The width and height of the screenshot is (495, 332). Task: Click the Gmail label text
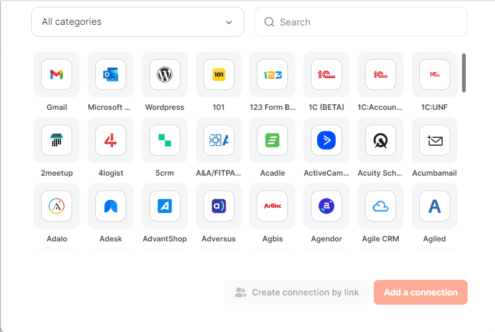coord(57,107)
